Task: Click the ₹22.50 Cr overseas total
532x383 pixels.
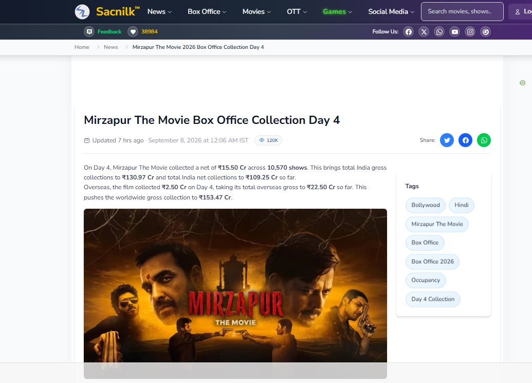Action: click(321, 187)
